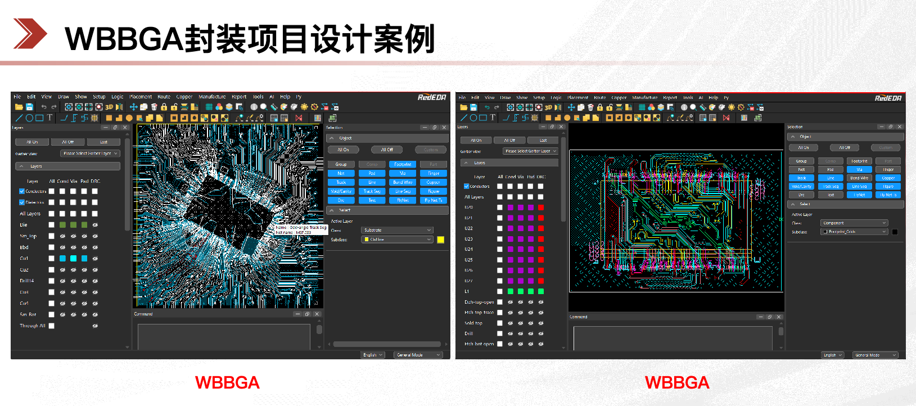916x406 pixels.
Task: Click the save disk icon in the right window
Action: pyautogui.click(x=473, y=107)
